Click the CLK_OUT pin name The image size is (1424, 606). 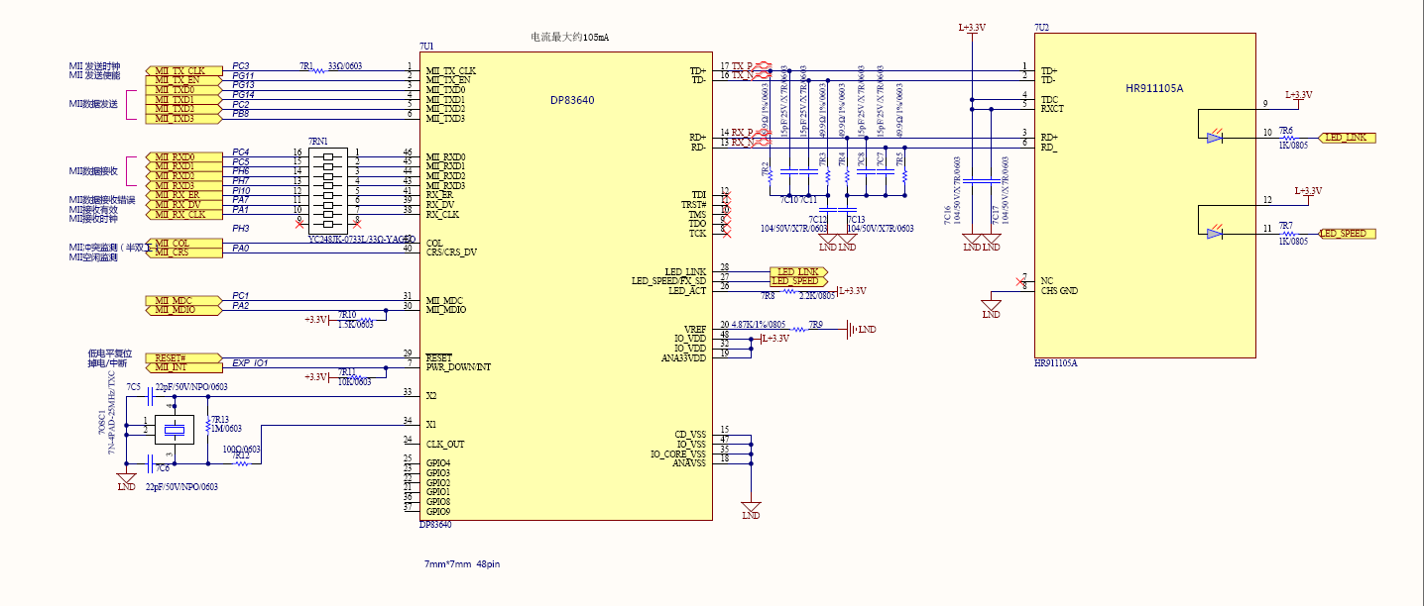click(445, 445)
